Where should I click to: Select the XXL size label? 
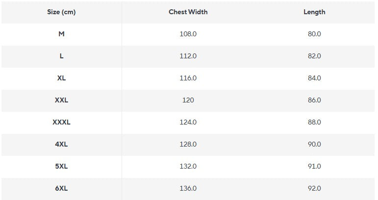click(61, 100)
